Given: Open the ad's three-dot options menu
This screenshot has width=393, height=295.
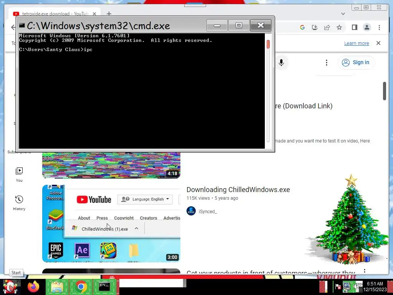Looking at the screenshot, I should pyautogui.click(x=365, y=271).
